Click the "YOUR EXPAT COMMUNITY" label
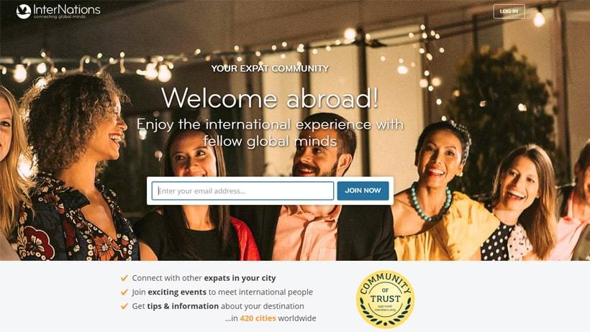590x332 pixels. [x=270, y=68]
